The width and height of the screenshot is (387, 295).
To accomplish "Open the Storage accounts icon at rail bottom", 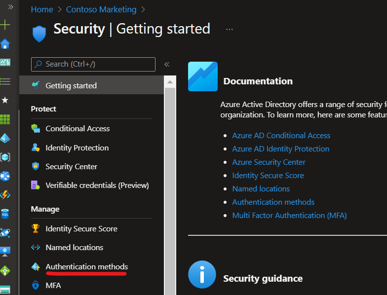I will tap(5, 290).
